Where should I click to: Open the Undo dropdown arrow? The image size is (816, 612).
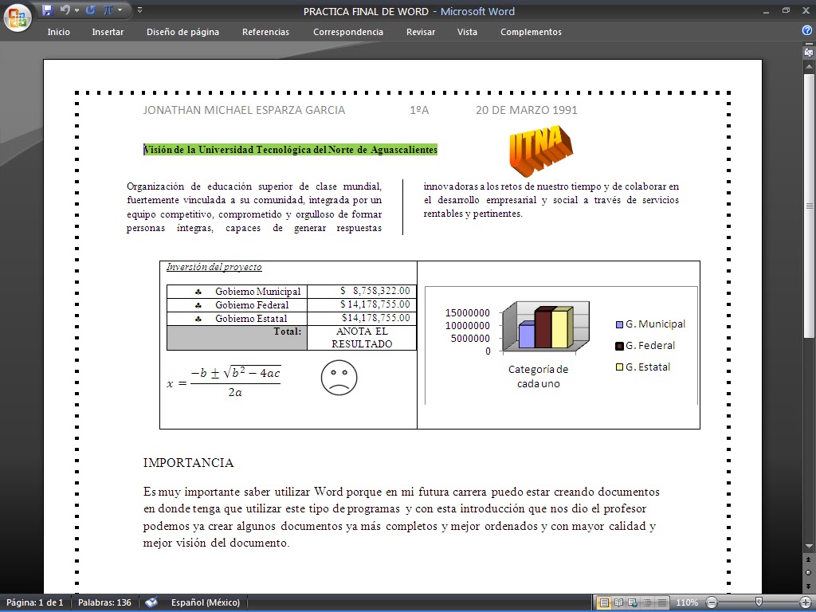click(x=76, y=10)
